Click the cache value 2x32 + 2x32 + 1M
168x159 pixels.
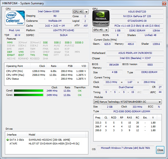pos(55,26)
